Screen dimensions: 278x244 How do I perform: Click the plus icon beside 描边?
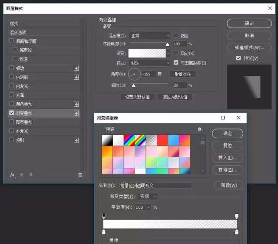coord(76,68)
